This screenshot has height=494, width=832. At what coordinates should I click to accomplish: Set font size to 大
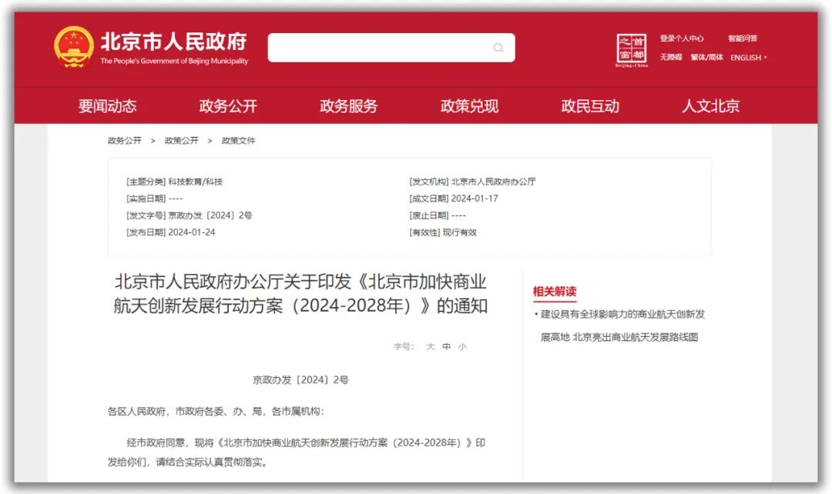point(431,347)
